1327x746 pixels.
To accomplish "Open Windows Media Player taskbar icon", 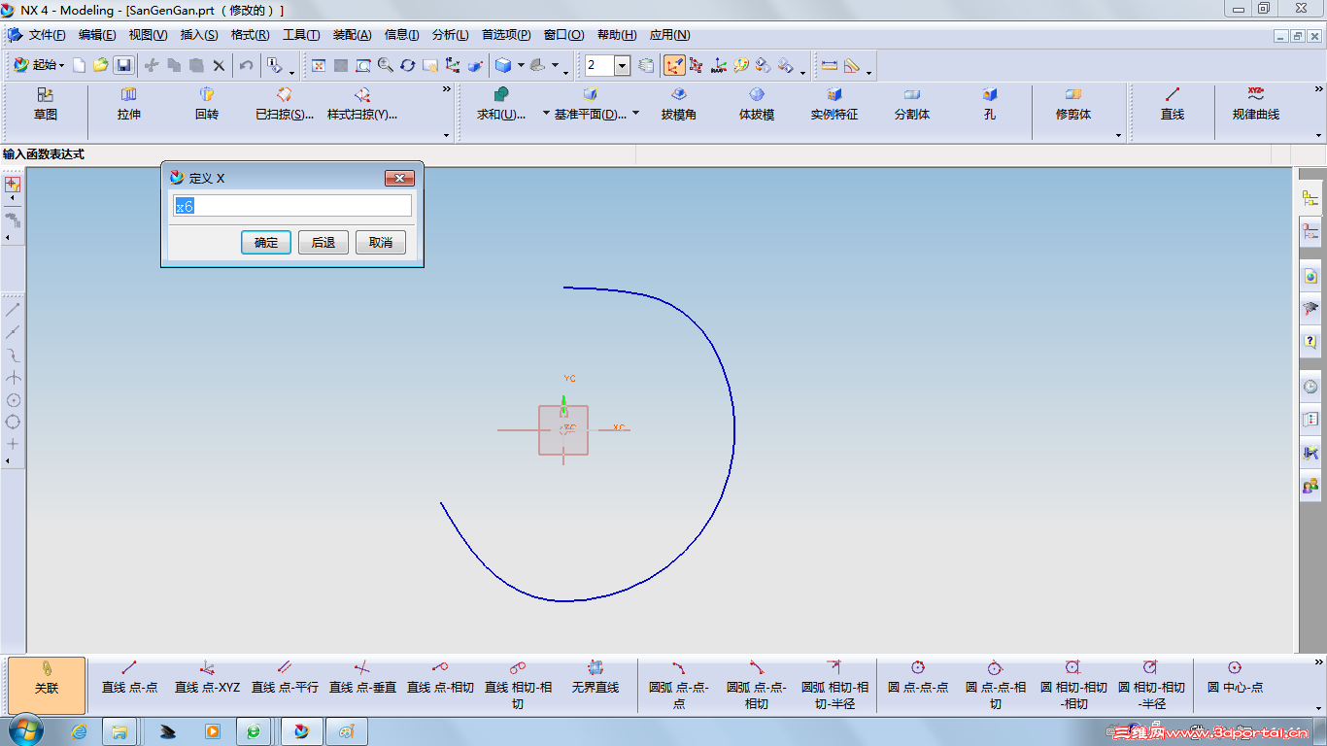I will click(x=212, y=730).
